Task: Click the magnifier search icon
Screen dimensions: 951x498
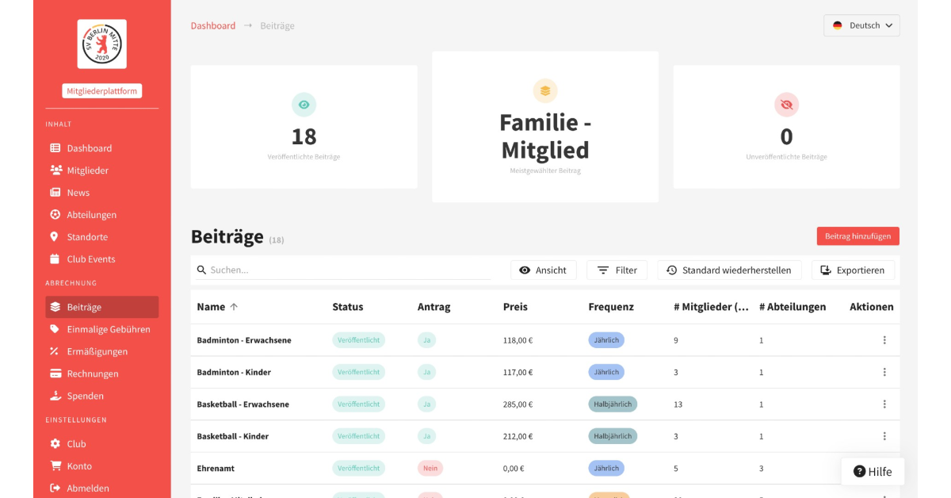Action: point(202,270)
